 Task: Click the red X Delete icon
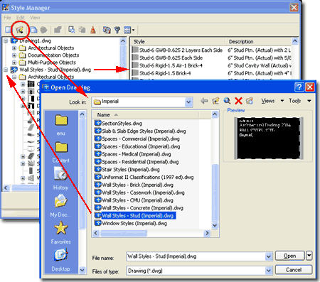pyautogui.click(x=238, y=101)
